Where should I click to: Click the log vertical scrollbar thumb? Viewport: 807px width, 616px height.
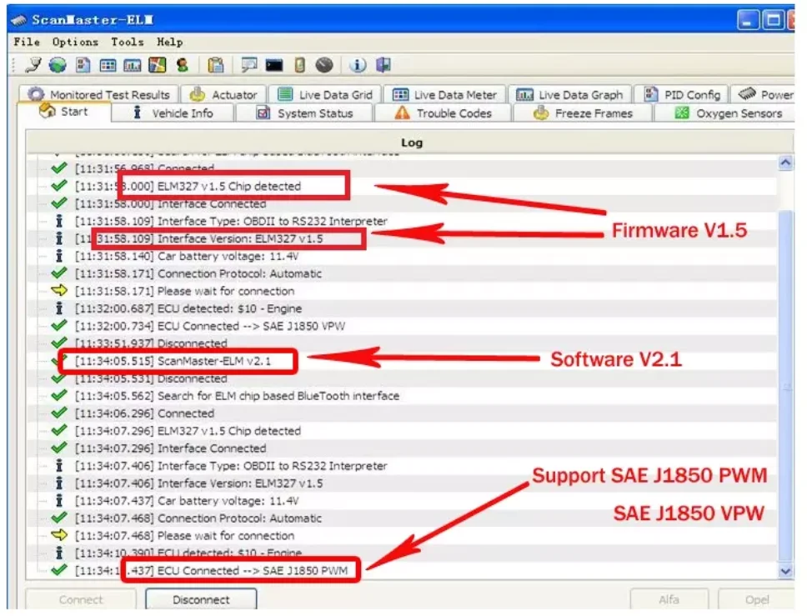(785, 385)
